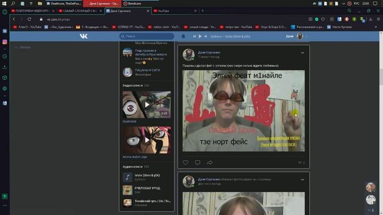This screenshot has height=215, width=383.
Task: Add page to bookmarks with heart icon
Action: tap(323, 19)
